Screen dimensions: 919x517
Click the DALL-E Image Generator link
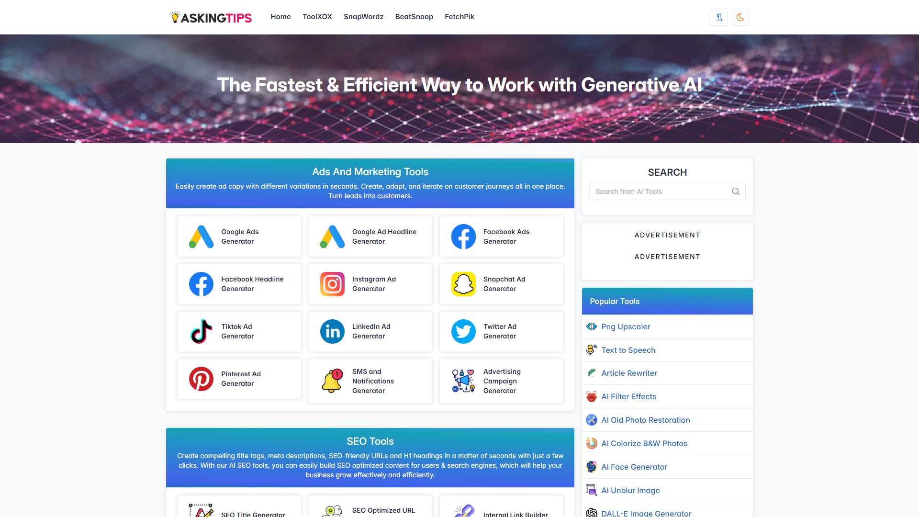(646, 513)
